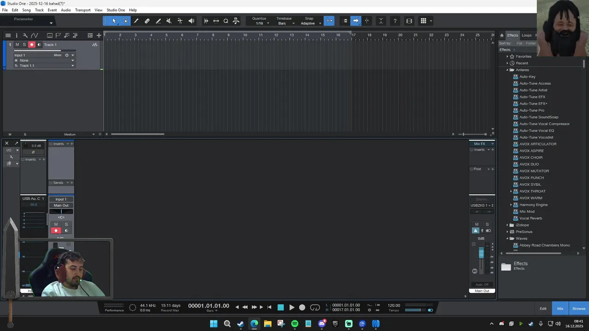
Task: Open the video player film icon
Action: (409, 21)
